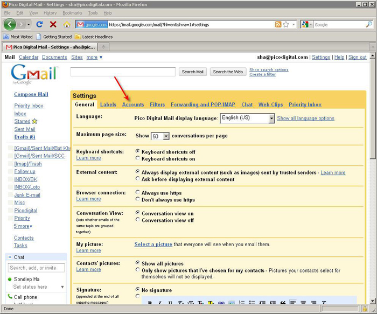Click the chat Search, add, or invite box
This screenshot has height=314, width=377.
coord(36,268)
